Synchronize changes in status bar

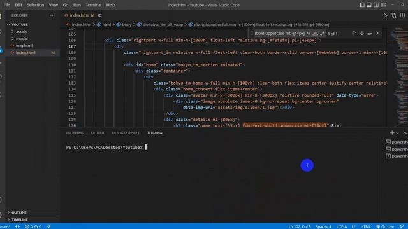(x=17, y=226)
